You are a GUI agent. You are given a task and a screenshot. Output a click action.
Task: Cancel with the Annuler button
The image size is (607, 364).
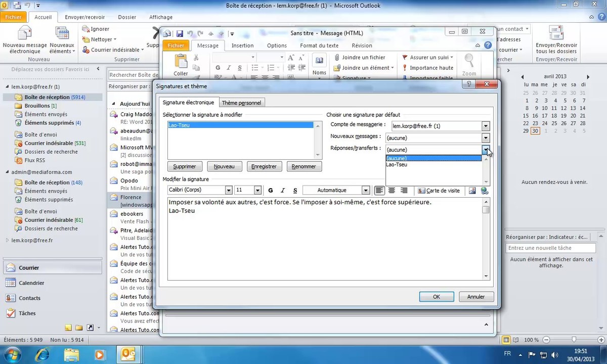click(x=476, y=297)
